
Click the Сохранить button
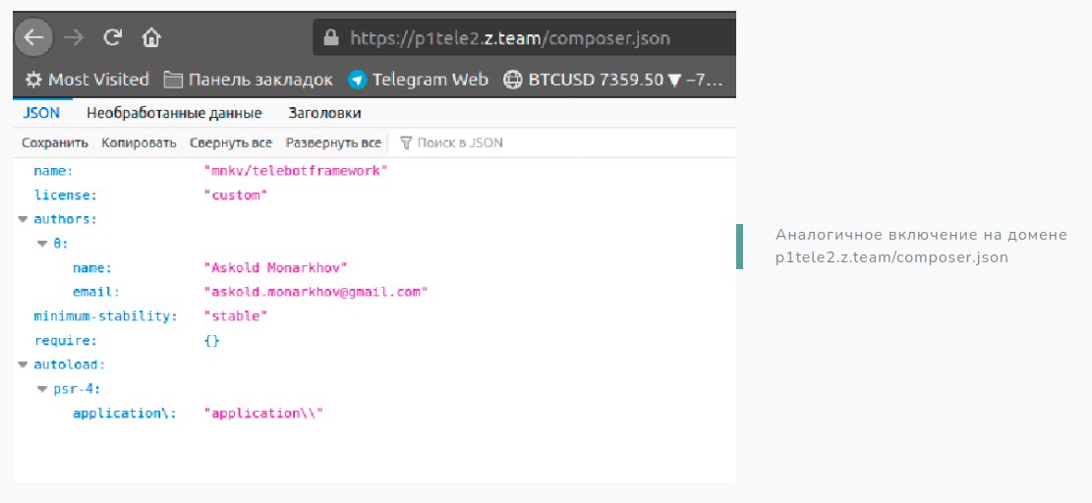55,142
